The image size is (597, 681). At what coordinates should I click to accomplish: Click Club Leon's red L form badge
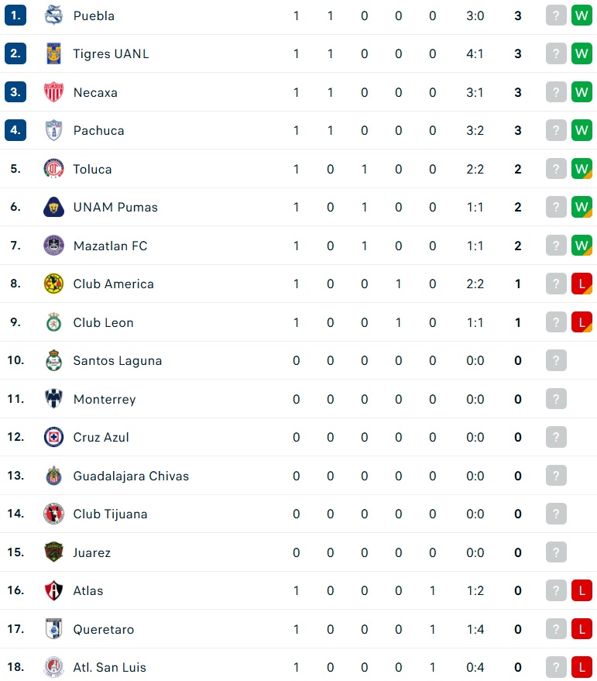[582, 322]
